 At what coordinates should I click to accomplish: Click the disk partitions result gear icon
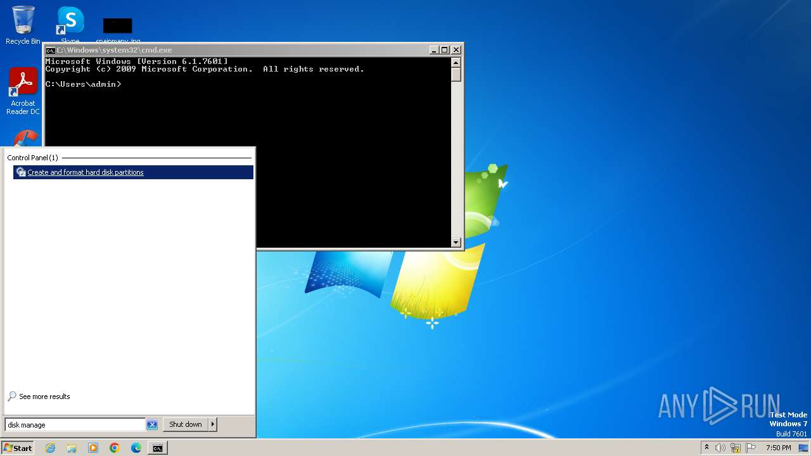[21, 172]
